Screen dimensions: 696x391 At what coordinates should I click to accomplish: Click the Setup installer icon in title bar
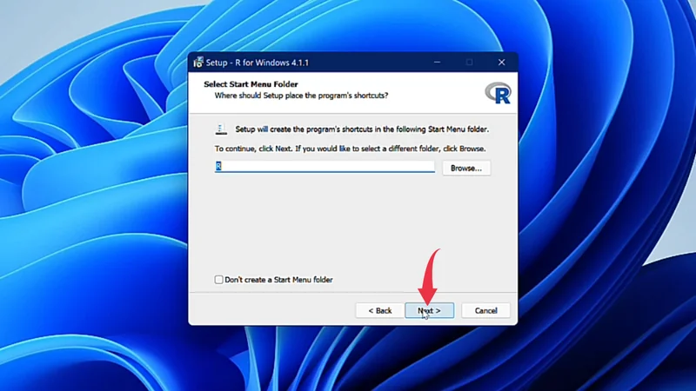pos(198,63)
